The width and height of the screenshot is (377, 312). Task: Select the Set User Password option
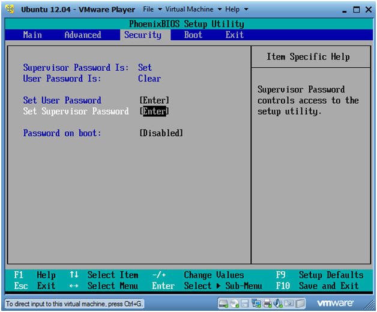62,100
